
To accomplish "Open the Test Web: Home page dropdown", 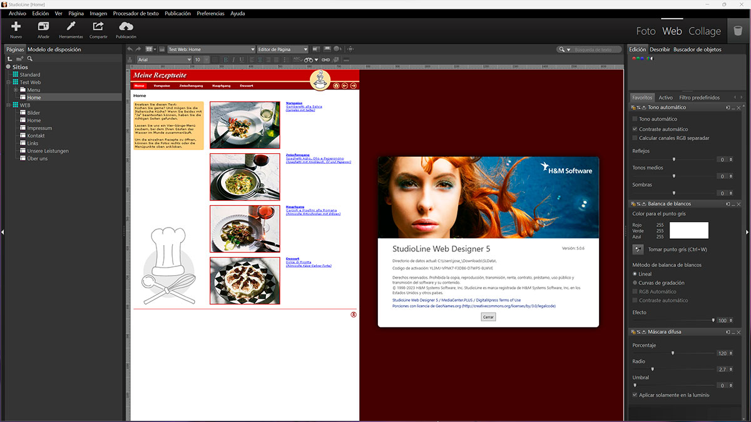I will click(x=212, y=49).
